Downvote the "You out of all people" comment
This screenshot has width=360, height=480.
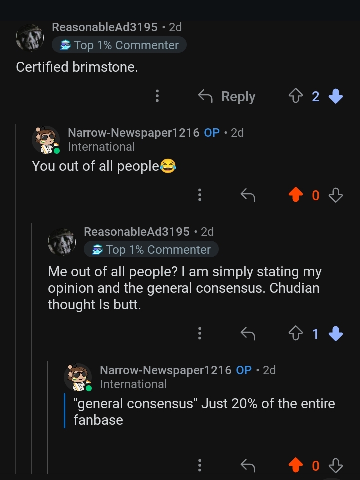point(336,195)
